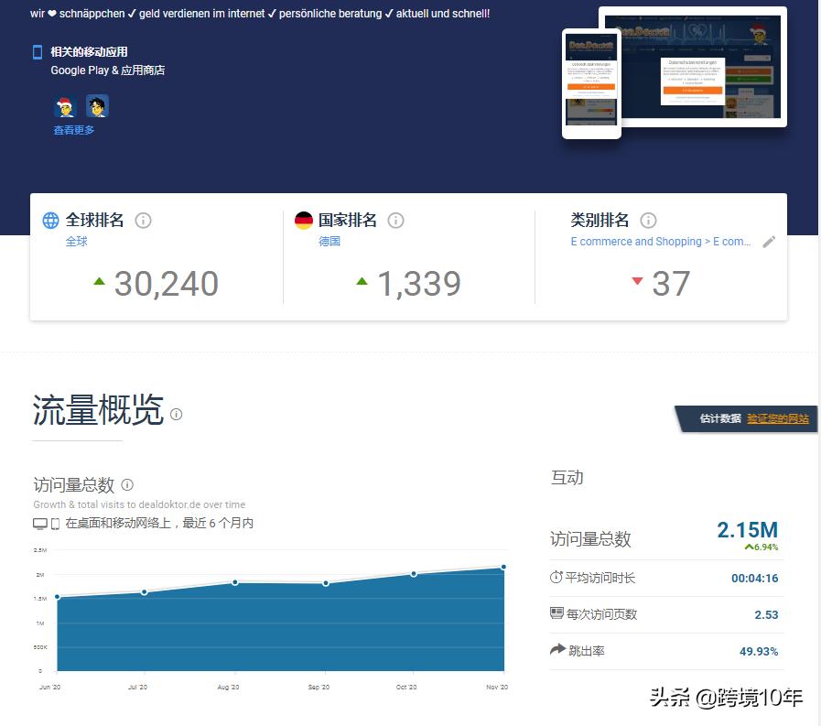Click the Germany flag icon in 国家排名
Viewport: 821px width, 726px height.
click(x=305, y=219)
